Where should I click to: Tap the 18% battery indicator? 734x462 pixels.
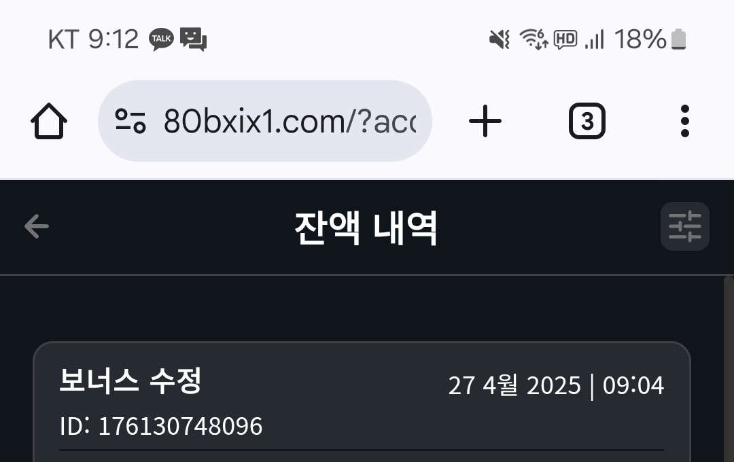coord(650,39)
